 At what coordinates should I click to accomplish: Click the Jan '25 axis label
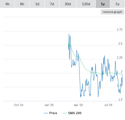tap(49, 105)
